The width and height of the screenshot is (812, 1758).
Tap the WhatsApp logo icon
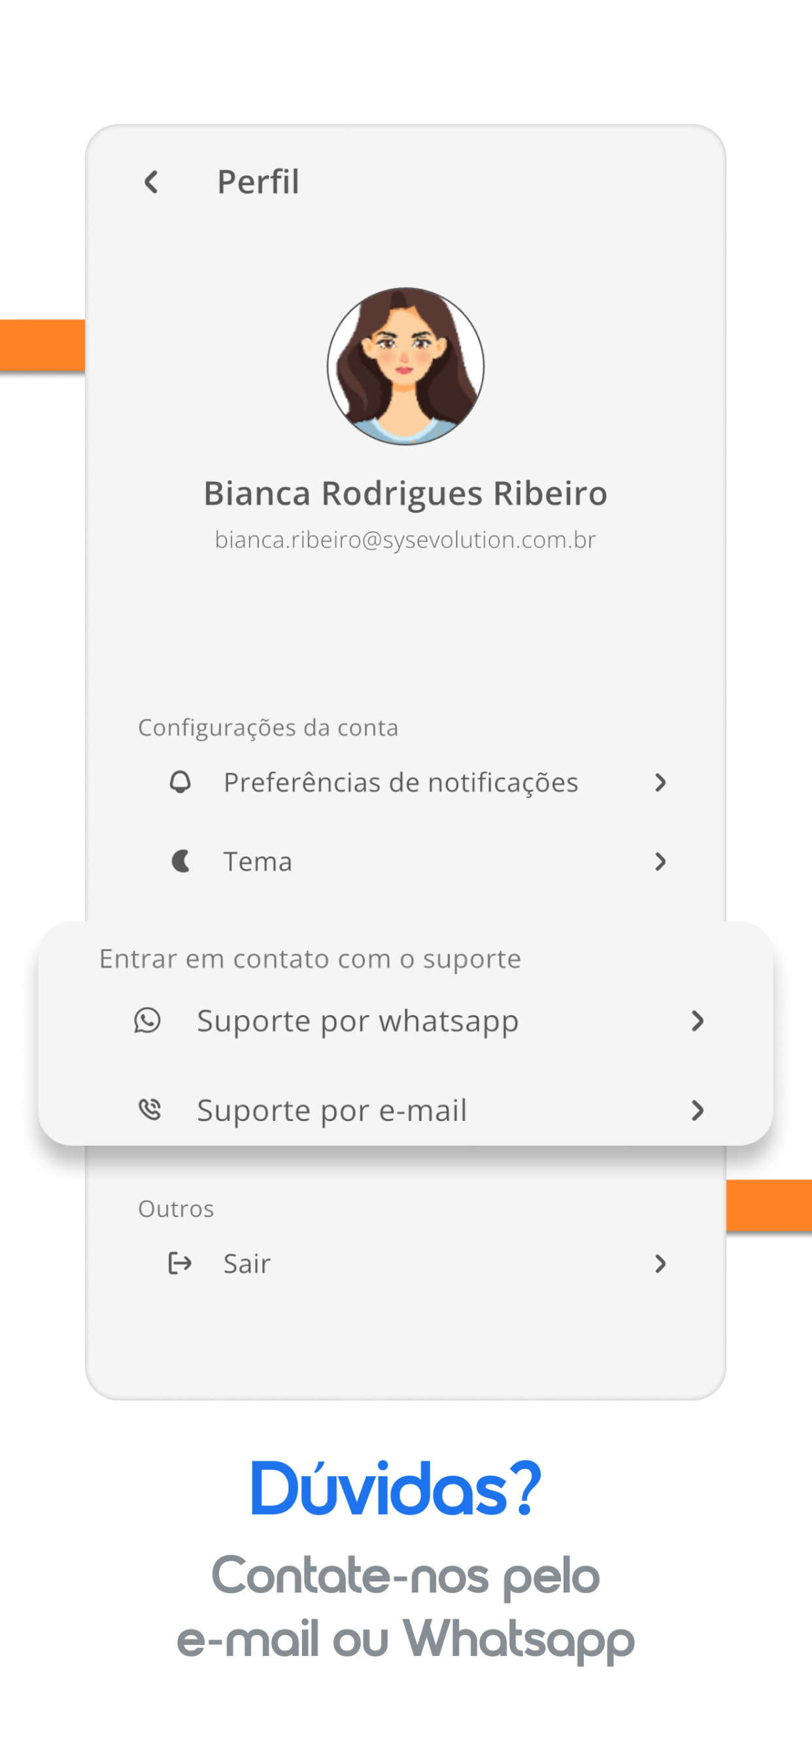click(147, 1020)
